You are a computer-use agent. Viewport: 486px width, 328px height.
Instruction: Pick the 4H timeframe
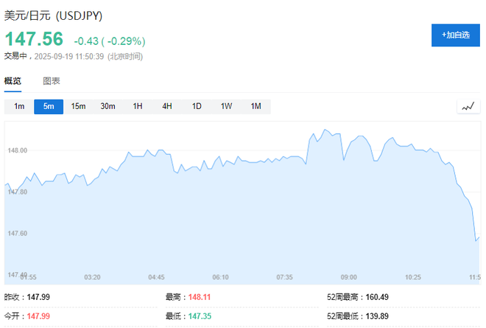[167, 107]
